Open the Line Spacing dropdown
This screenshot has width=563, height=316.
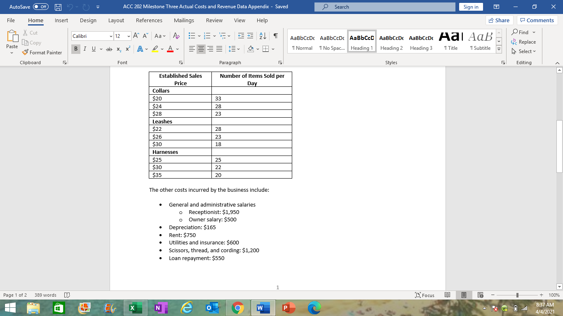tap(234, 49)
